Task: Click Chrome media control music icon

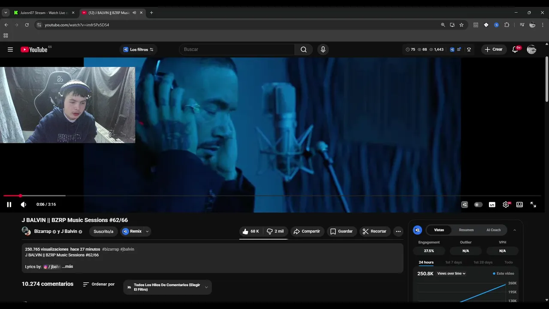Action: tap(522, 25)
